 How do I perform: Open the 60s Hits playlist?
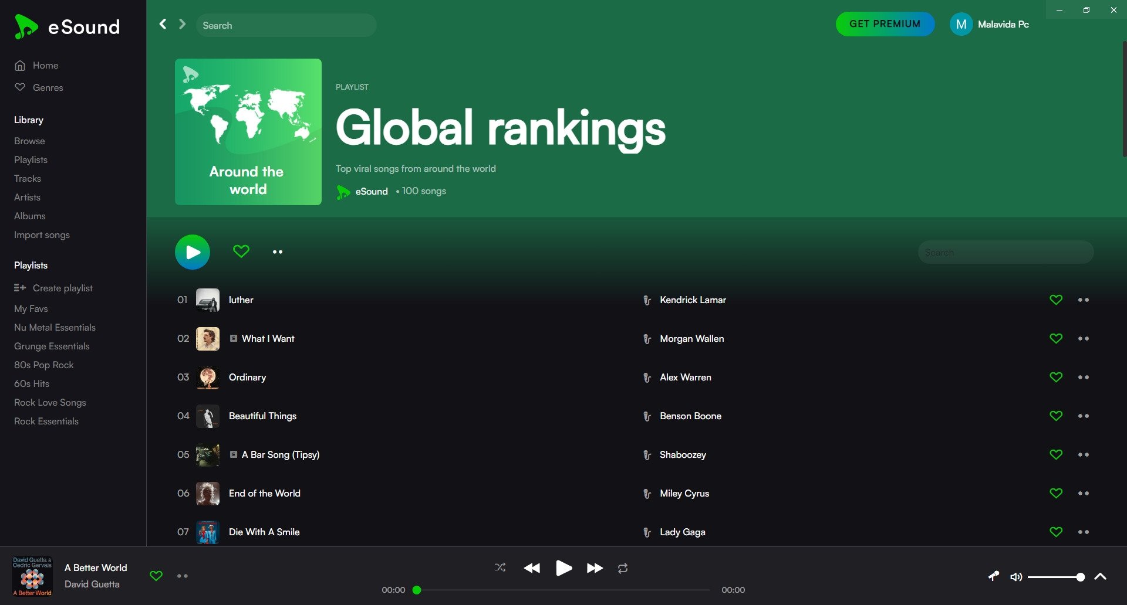click(32, 383)
